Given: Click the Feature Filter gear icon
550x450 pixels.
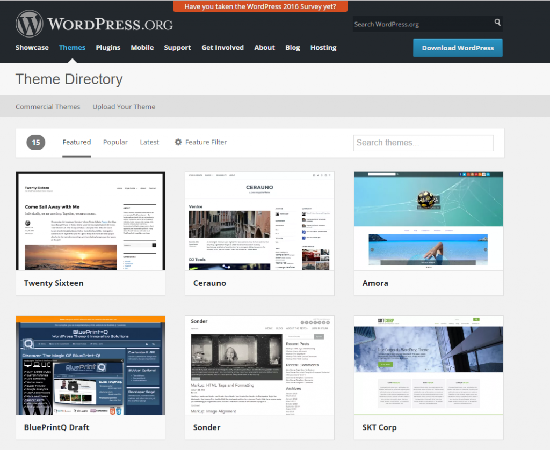Looking at the screenshot, I should (178, 142).
